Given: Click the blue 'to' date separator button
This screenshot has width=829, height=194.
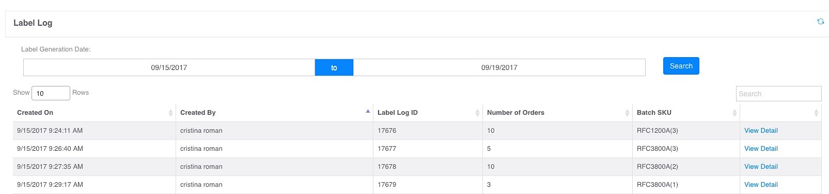Looking at the screenshot, I should [x=334, y=67].
